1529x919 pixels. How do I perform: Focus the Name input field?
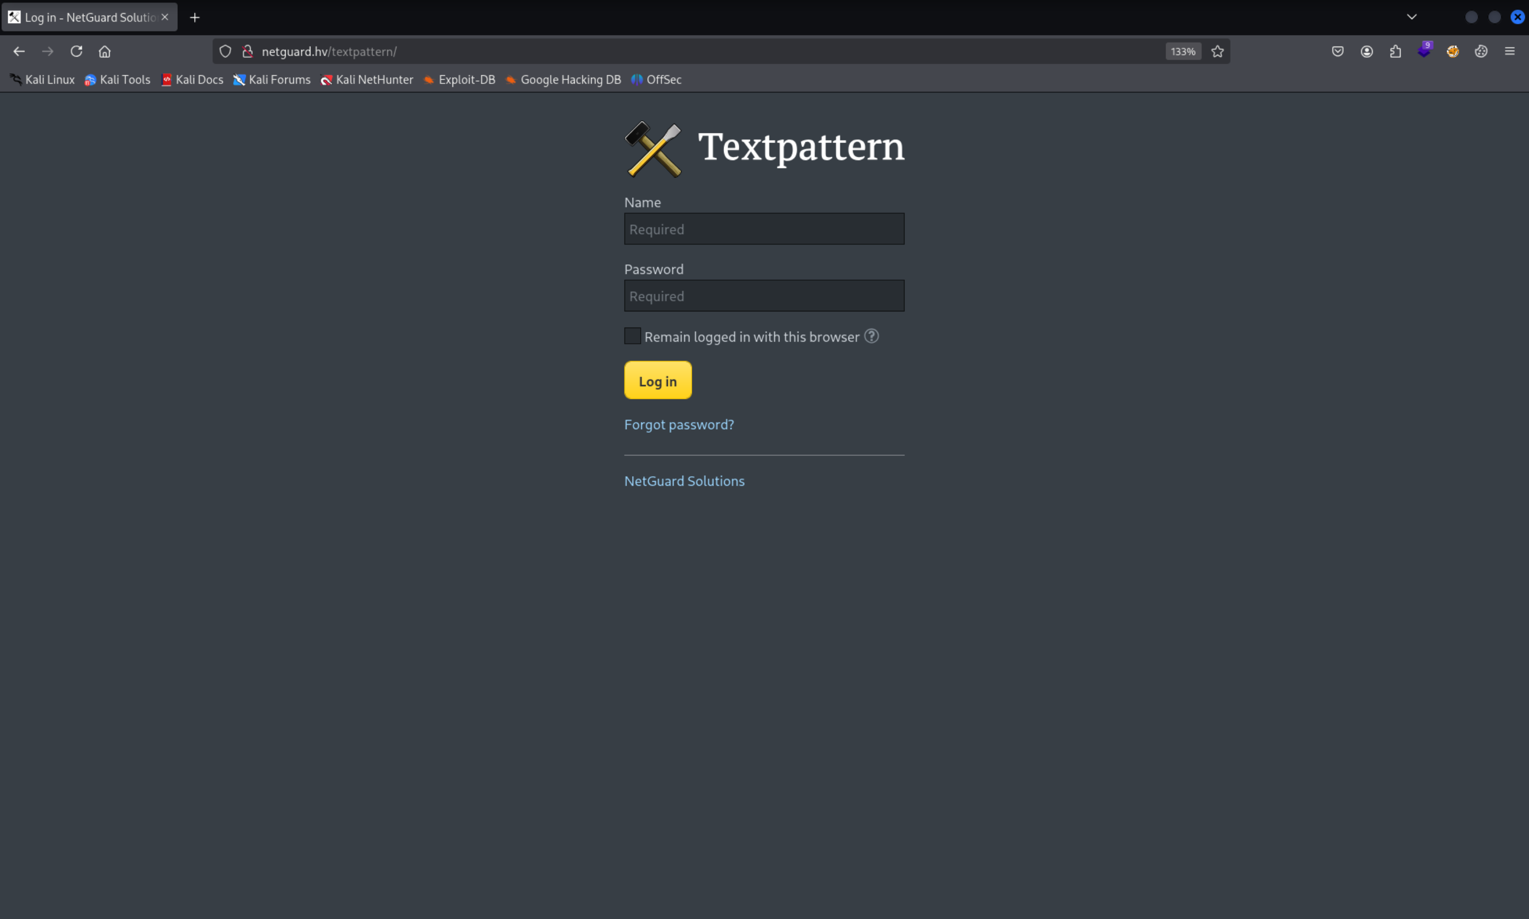764,228
